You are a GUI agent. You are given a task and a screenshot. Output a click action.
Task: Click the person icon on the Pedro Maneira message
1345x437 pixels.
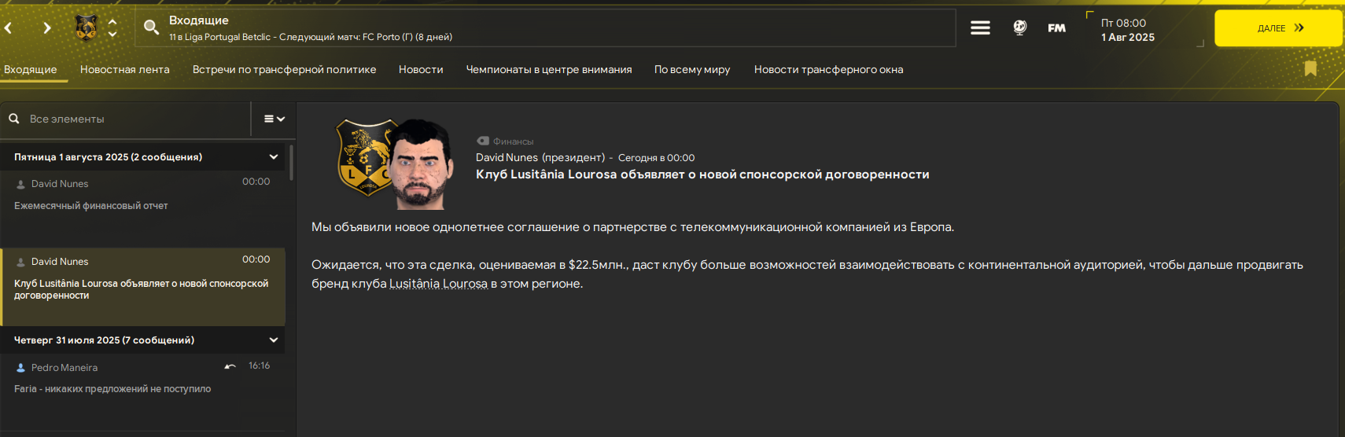point(20,368)
